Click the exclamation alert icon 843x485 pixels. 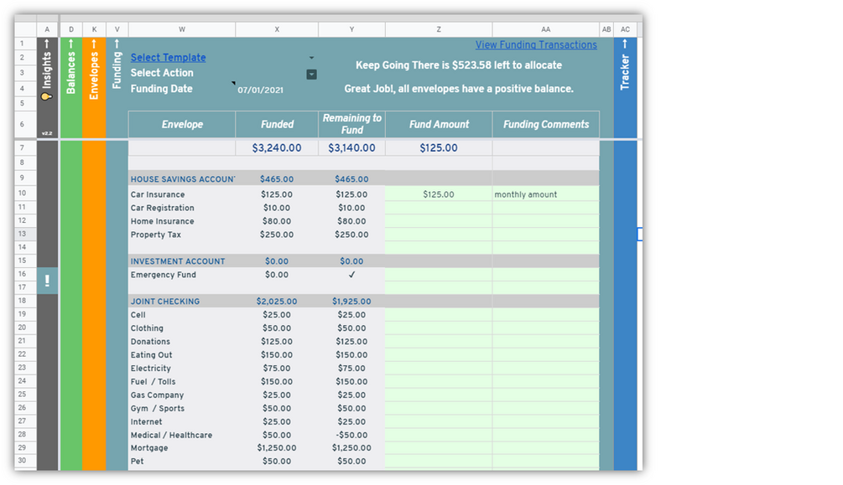pyautogui.click(x=47, y=281)
